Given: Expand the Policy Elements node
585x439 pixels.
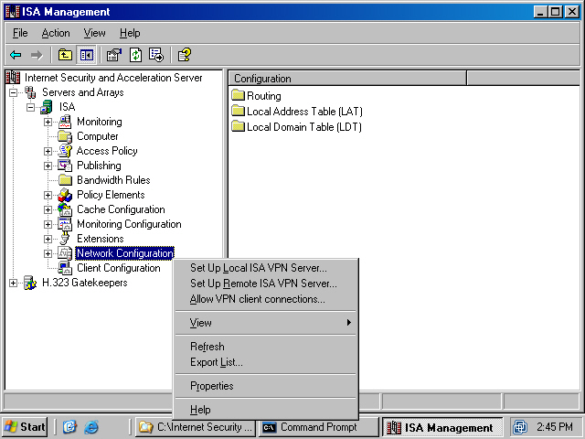Looking at the screenshot, I should [x=48, y=195].
